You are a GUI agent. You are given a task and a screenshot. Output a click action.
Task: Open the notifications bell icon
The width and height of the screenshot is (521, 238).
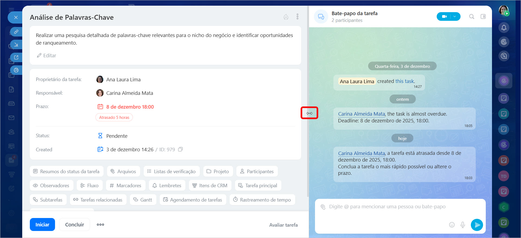click(x=504, y=28)
